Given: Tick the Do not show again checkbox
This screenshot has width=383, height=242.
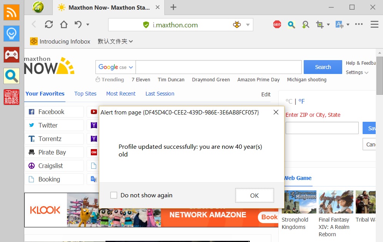Looking at the screenshot, I should point(114,195).
